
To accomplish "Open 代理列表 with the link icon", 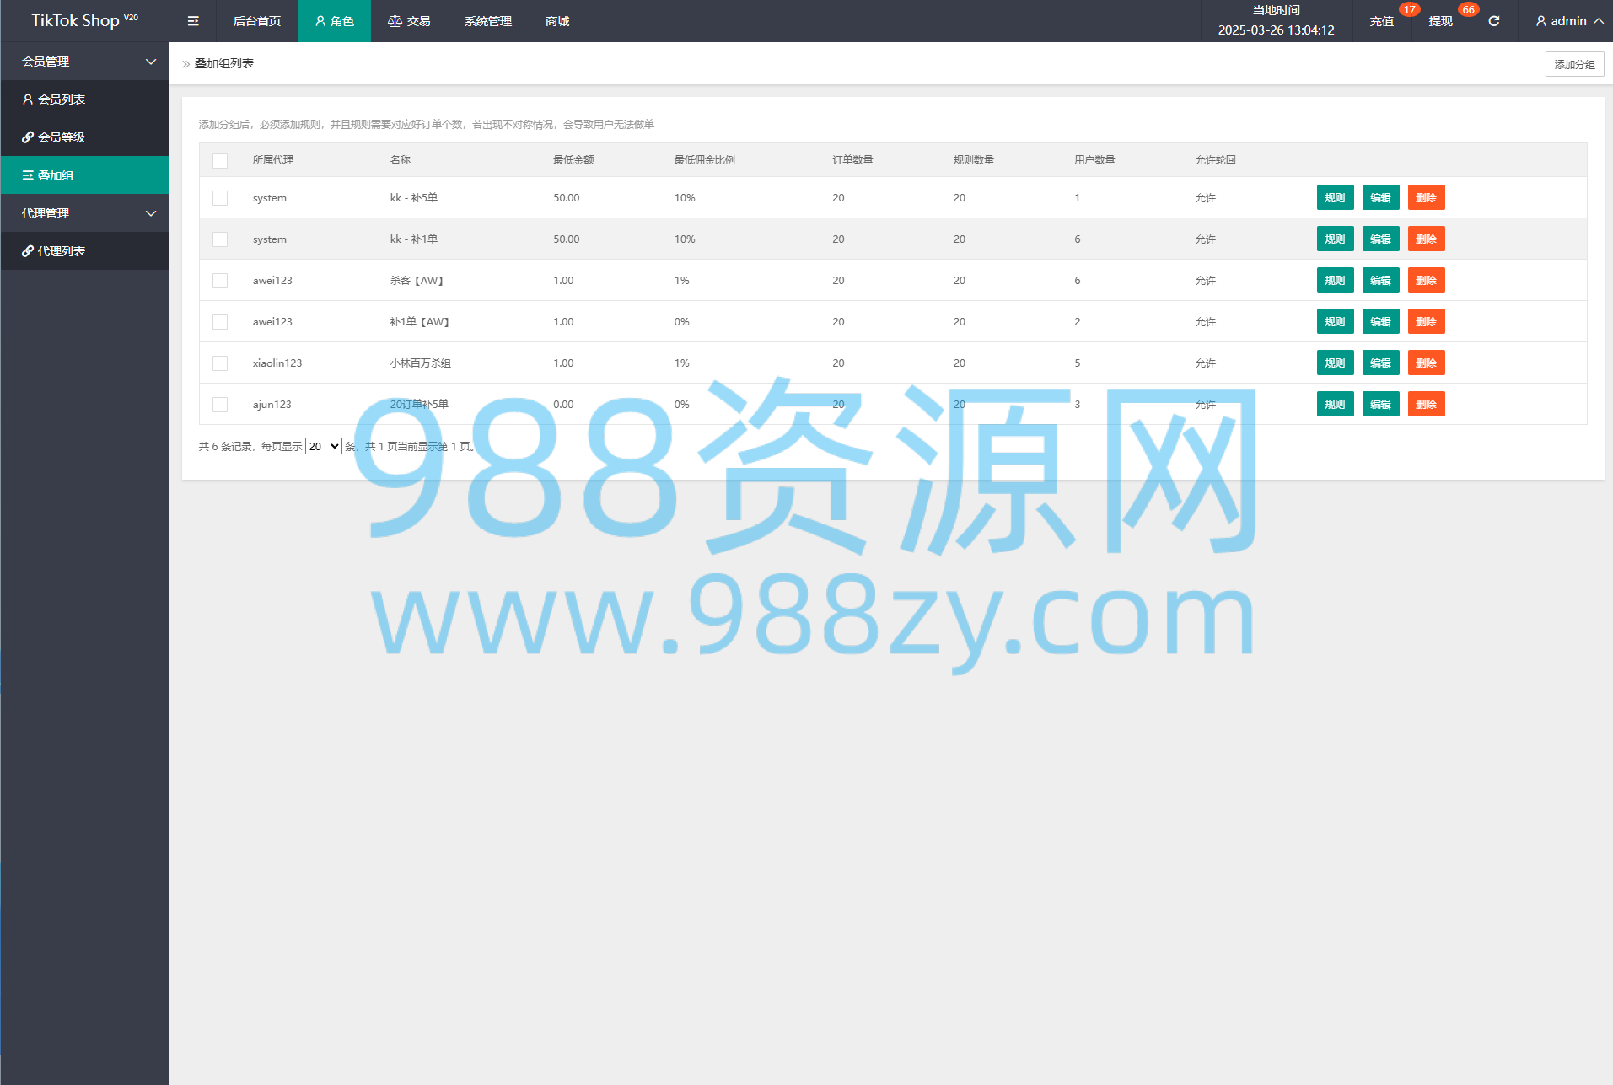I will click(54, 251).
